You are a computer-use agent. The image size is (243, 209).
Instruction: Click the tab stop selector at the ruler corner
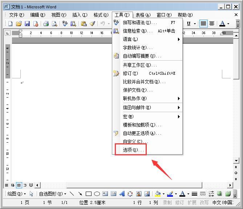click(8, 33)
